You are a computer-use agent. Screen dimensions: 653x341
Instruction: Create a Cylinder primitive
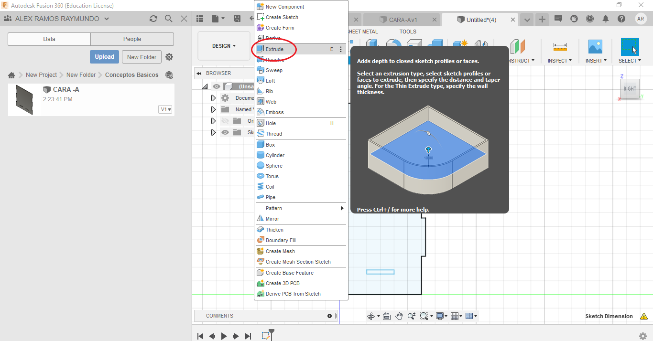301,155
